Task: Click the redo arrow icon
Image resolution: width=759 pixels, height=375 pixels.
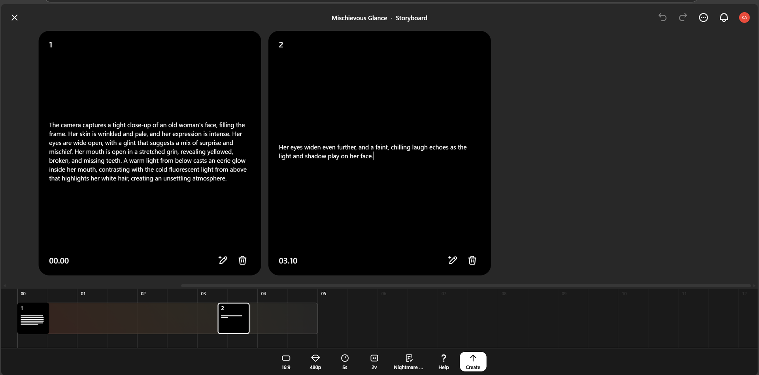Action: click(x=683, y=17)
